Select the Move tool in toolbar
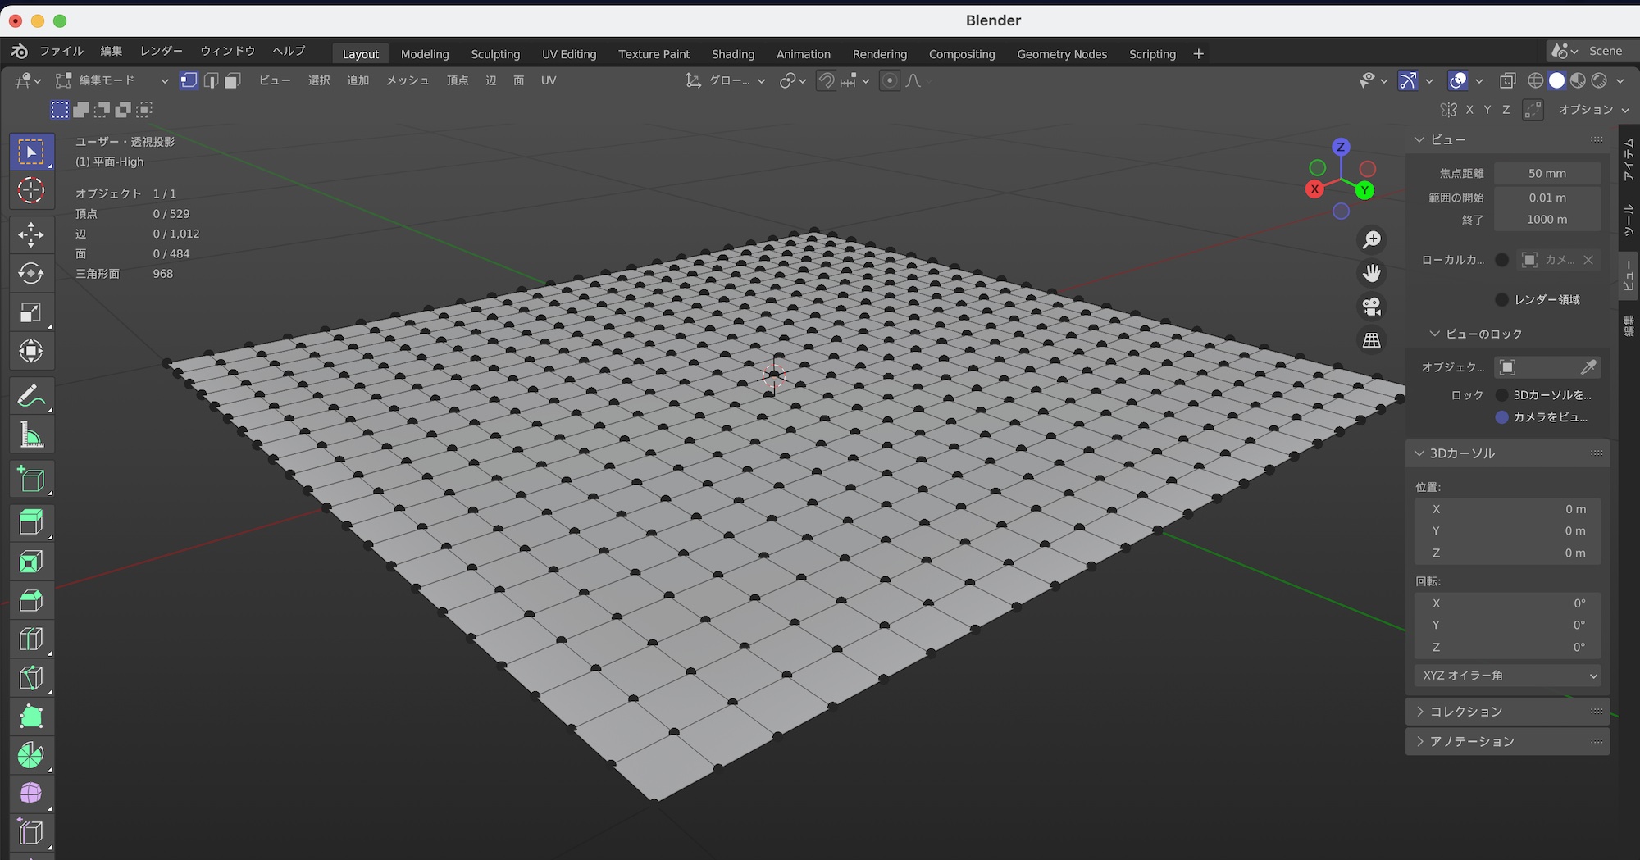The height and width of the screenshot is (860, 1640). click(31, 234)
